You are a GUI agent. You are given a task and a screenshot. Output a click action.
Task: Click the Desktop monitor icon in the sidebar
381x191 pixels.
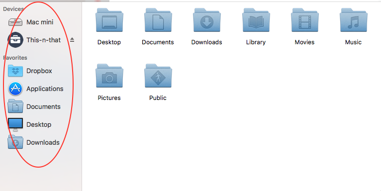coord(15,124)
